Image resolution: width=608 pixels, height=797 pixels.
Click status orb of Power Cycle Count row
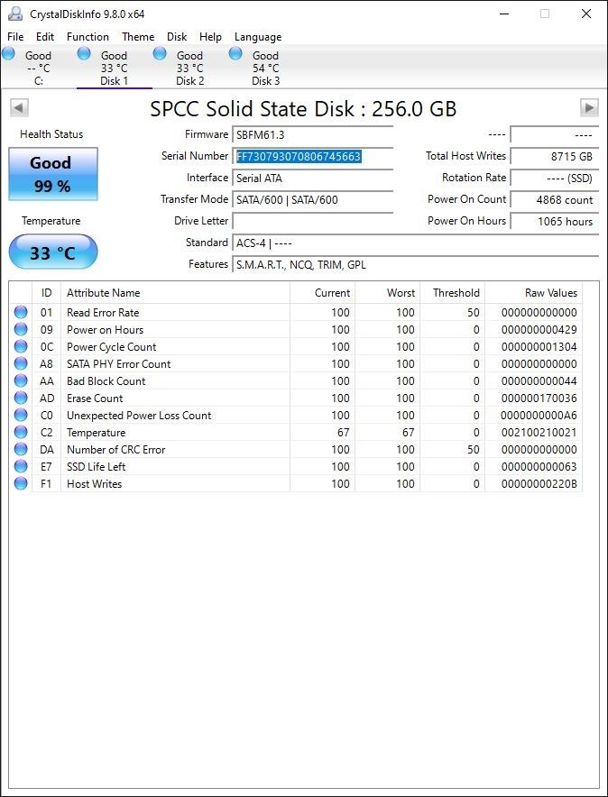click(21, 346)
